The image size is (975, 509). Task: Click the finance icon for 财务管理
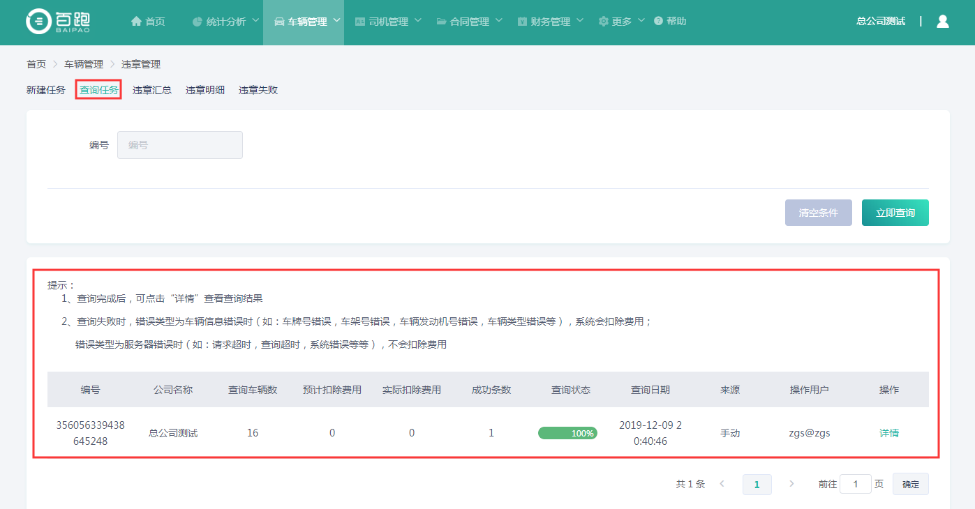522,22
